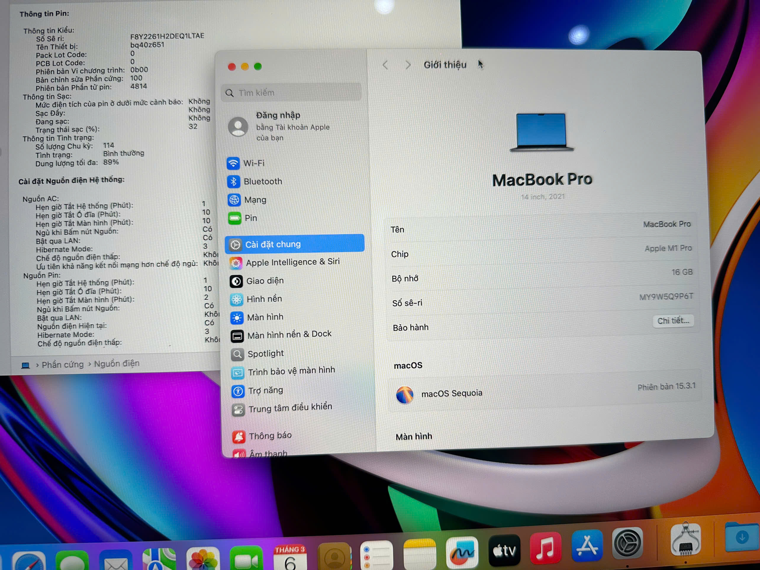Click the Chi tiết... warranty button
Image resolution: width=760 pixels, height=570 pixels.
[x=673, y=321]
